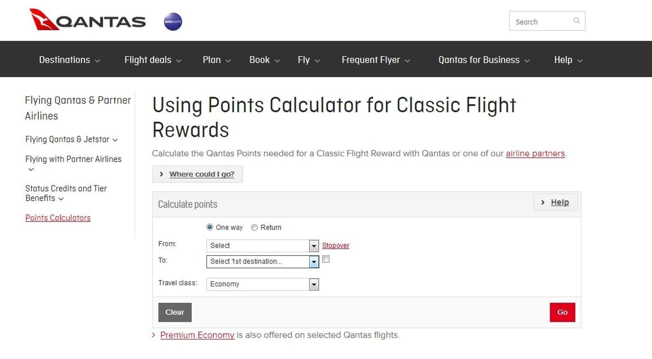
Task: Click the arrow icon on Where could I go
Action: click(x=162, y=174)
